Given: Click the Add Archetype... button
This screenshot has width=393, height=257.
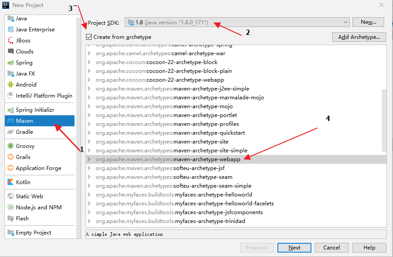Looking at the screenshot, I should 359,37.
